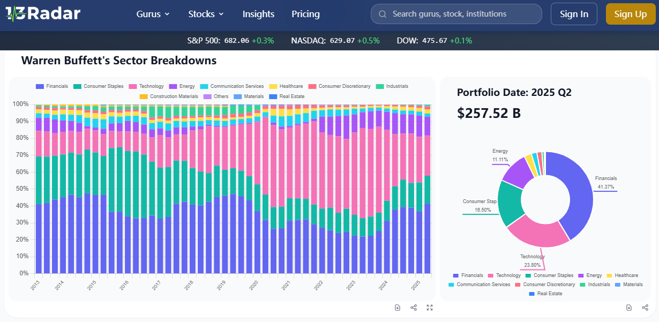Toggle Financials series in bar chart legend
This screenshot has width=659, height=322.
(x=52, y=86)
